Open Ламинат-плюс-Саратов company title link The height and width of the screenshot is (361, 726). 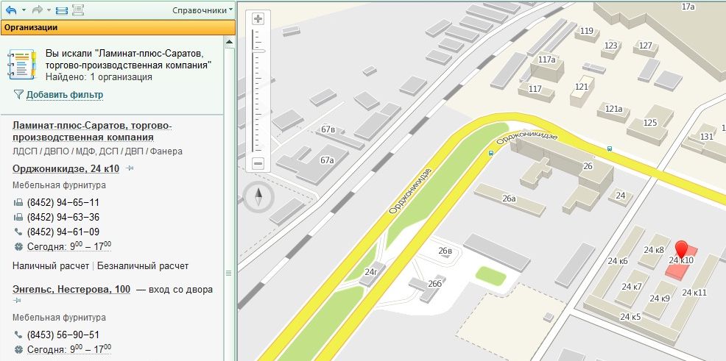[92, 131]
